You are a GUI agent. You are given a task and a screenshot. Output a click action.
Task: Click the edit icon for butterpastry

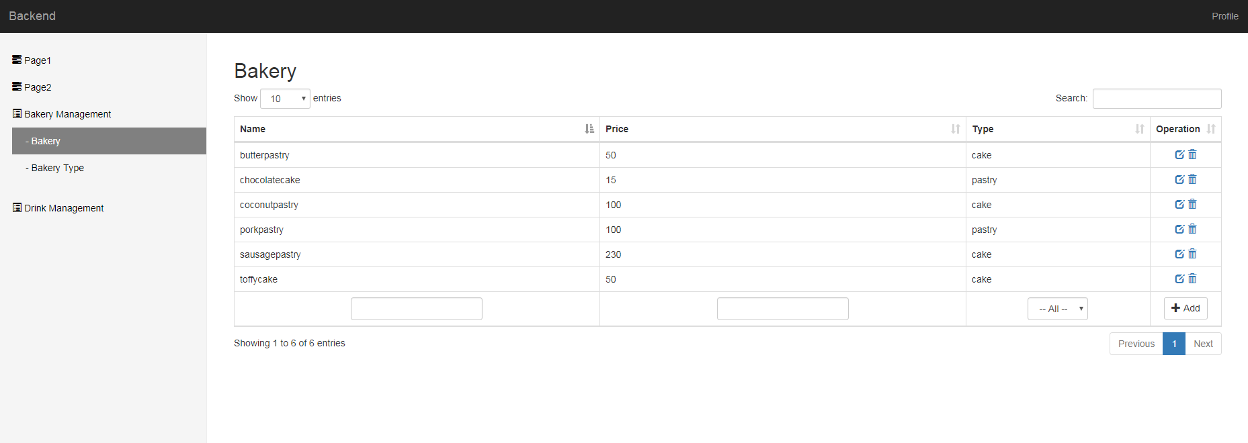coord(1179,154)
